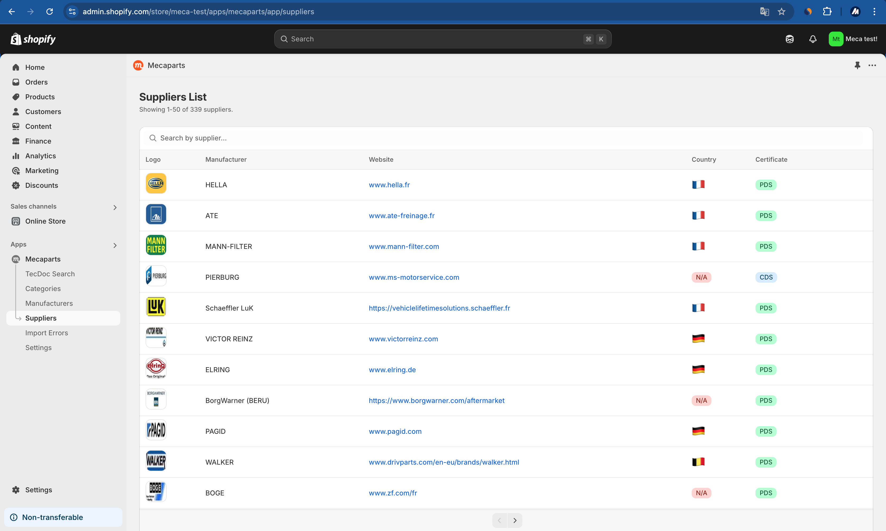886x531 pixels.
Task: Open the Mecaparts app Settings sub-item
Action: tap(38, 347)
